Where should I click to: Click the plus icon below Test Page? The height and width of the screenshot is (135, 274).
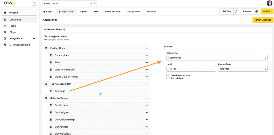[x=100, y=94]
